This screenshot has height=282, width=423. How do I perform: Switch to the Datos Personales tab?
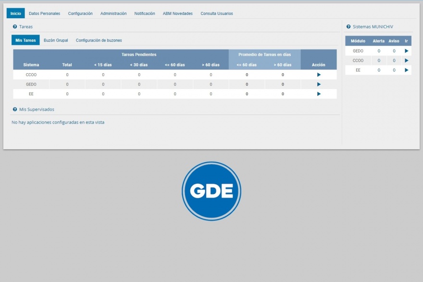click(45, 13)
